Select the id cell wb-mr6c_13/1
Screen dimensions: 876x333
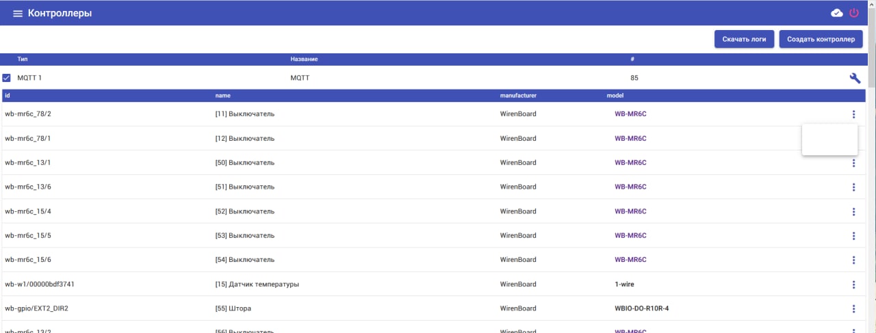point(28,163)
